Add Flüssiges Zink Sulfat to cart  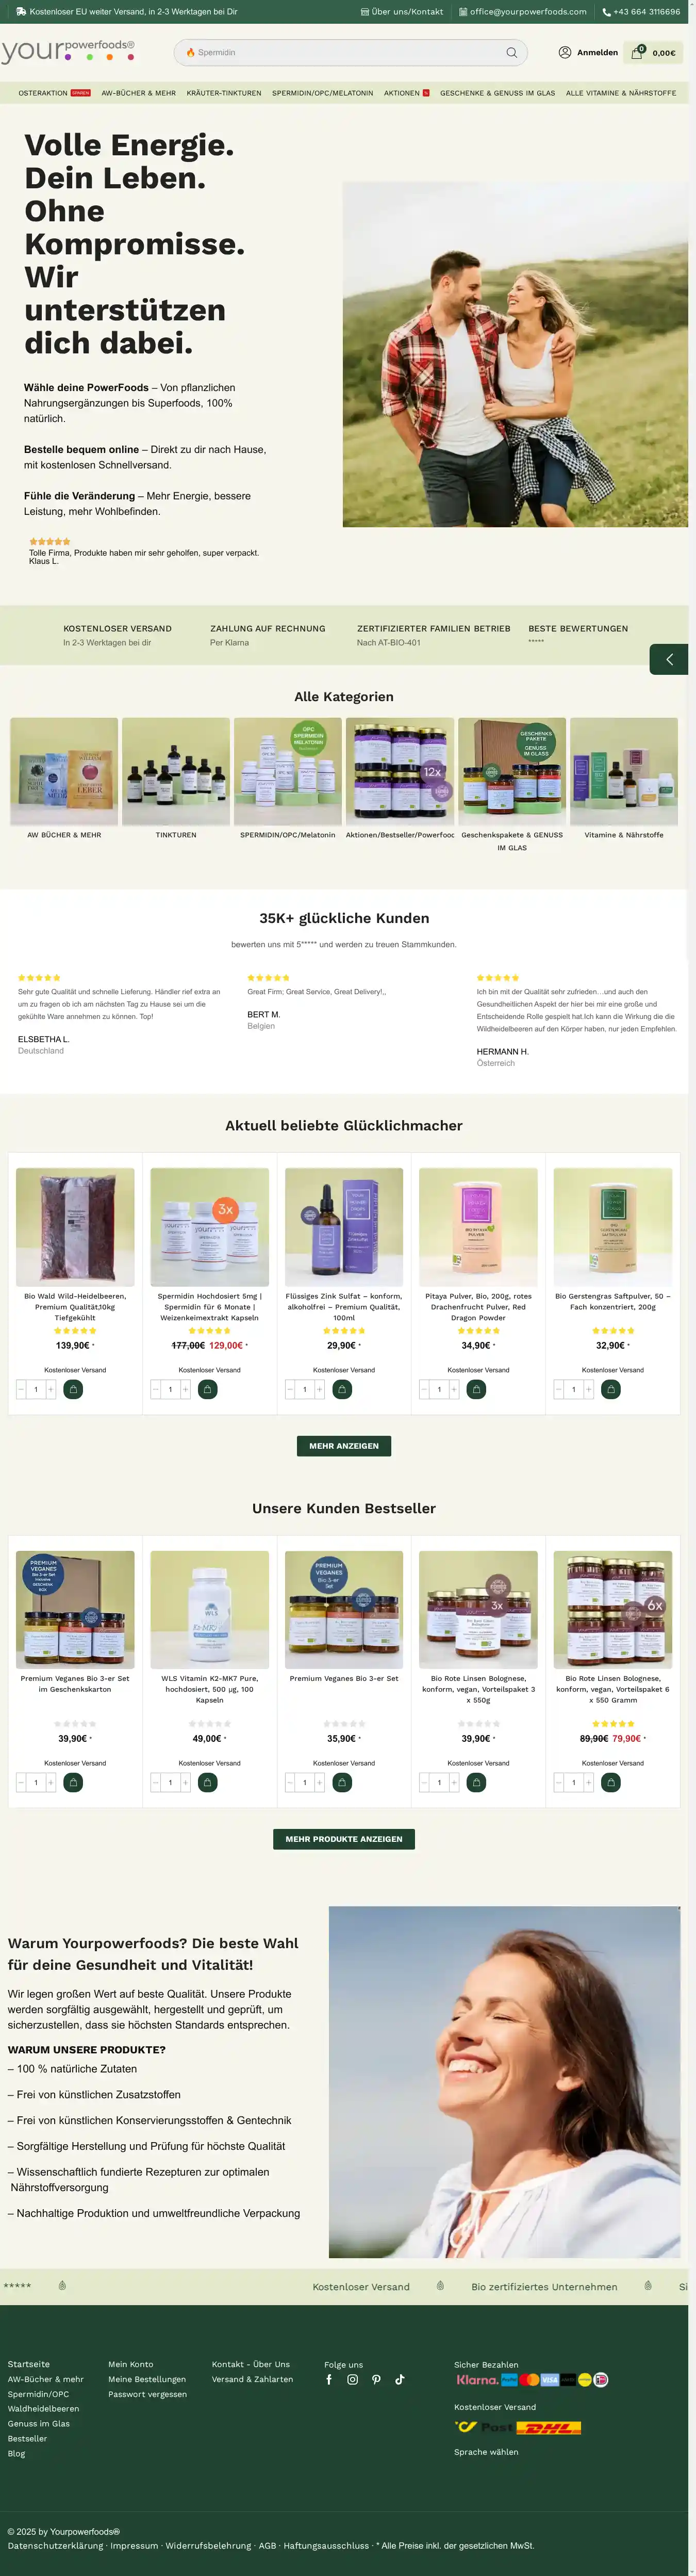(342, 1389)
